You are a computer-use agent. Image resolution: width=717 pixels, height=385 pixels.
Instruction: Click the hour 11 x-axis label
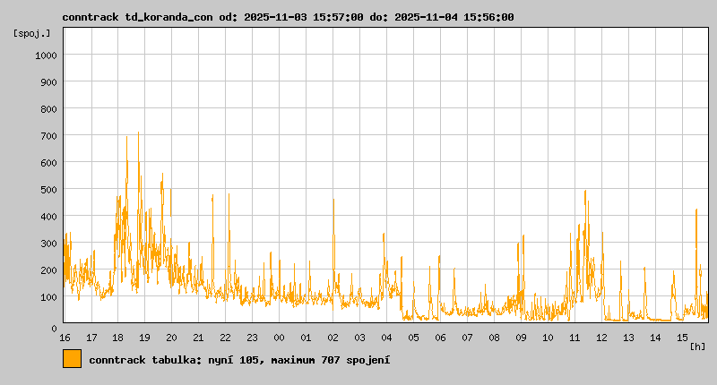pos(575,338)
